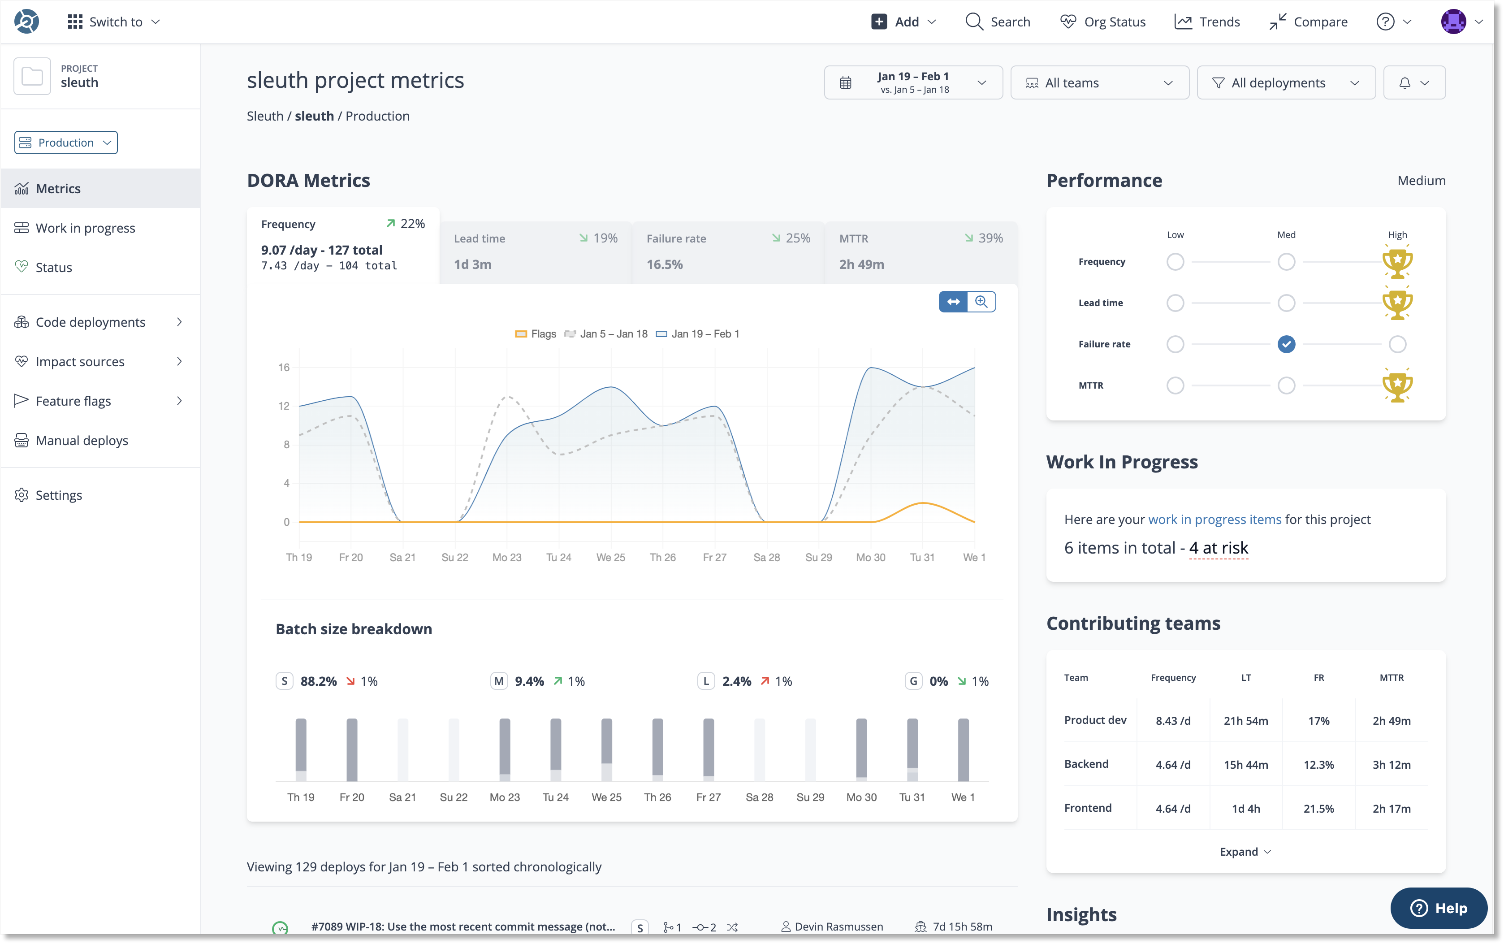This screenshot has height=944, width=1504.
Task: Expand the Contributing teams table
Action: tap(1245, 852)
